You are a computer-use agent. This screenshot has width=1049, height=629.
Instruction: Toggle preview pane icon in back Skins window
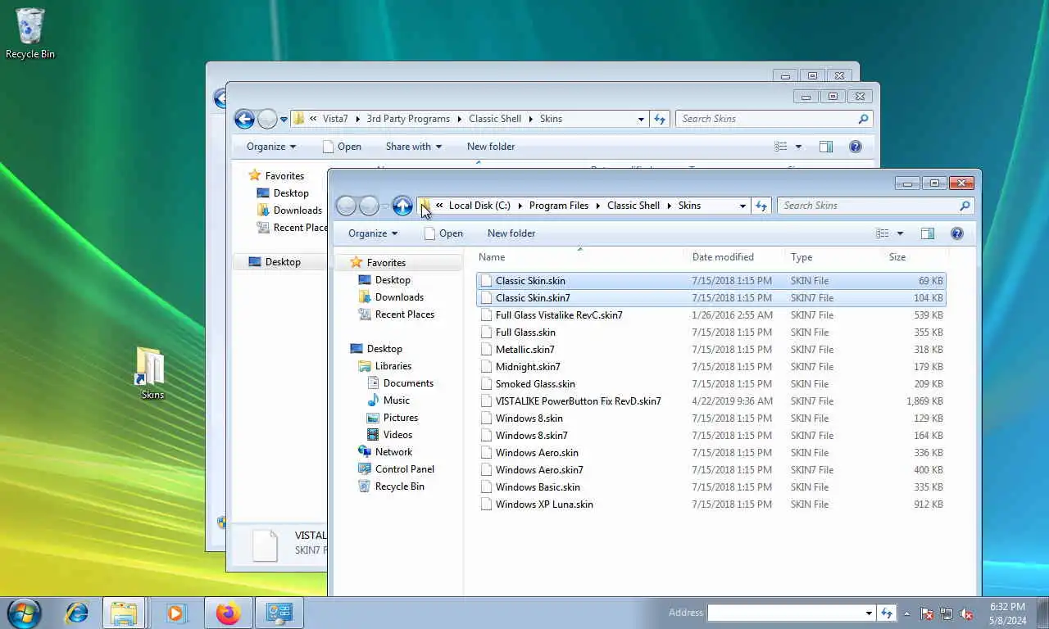826,147
